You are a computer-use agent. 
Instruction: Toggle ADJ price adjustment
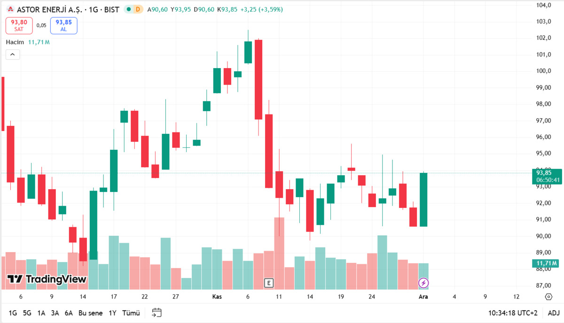[x=554, y=313]
